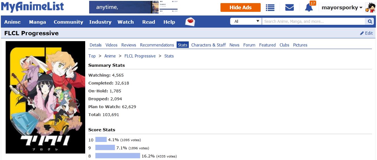Click the '(1095 votes)' text

click(x=130, y=140)
